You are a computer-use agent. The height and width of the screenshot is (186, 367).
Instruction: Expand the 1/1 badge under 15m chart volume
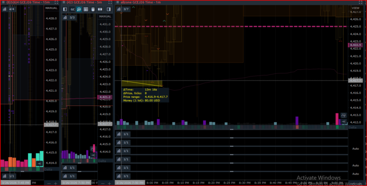click(x=9, y=176)
